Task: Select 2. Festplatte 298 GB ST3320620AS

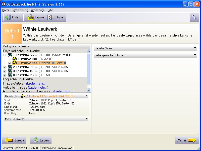Action: 41,67
